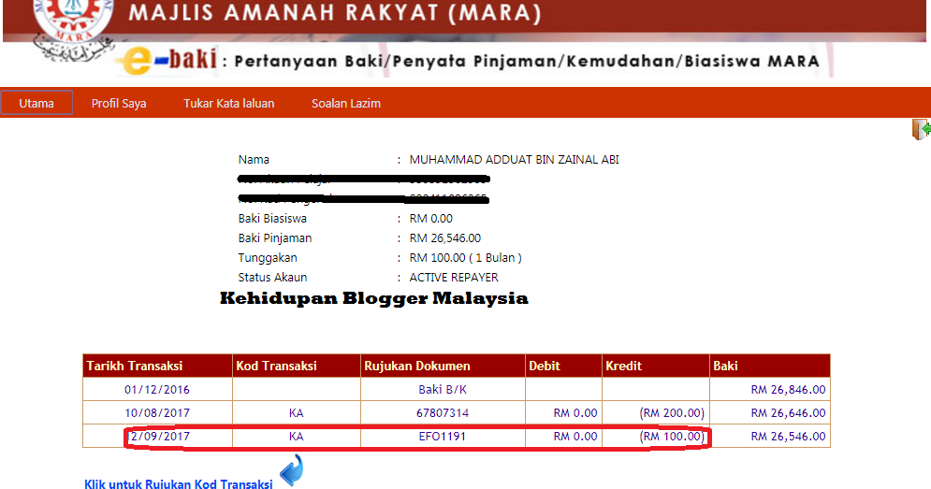Click balance RM 26,646.00
Image resolution: width=931 pixels, height=489 pixels.
(788, 412)
